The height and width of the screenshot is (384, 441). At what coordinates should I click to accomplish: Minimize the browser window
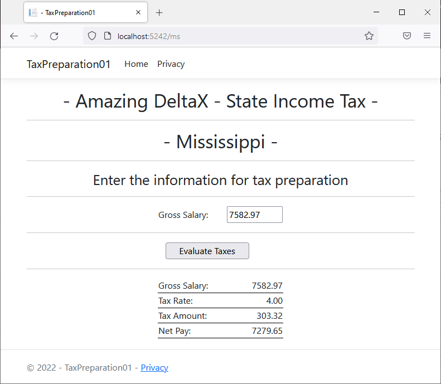[376, 12]
